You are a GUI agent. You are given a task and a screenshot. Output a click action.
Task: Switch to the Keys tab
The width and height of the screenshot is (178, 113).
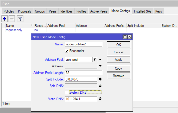point(159,11)
